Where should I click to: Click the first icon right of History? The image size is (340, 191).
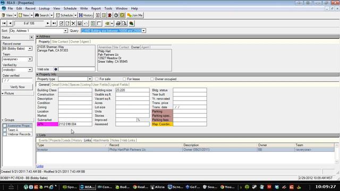98,15
